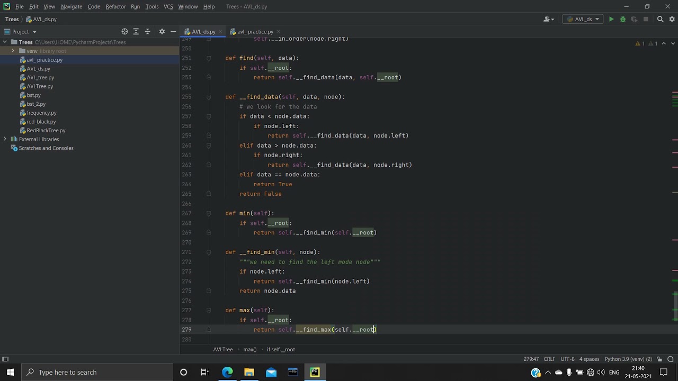Open line separator CRLF selector

tap(549, 359)
